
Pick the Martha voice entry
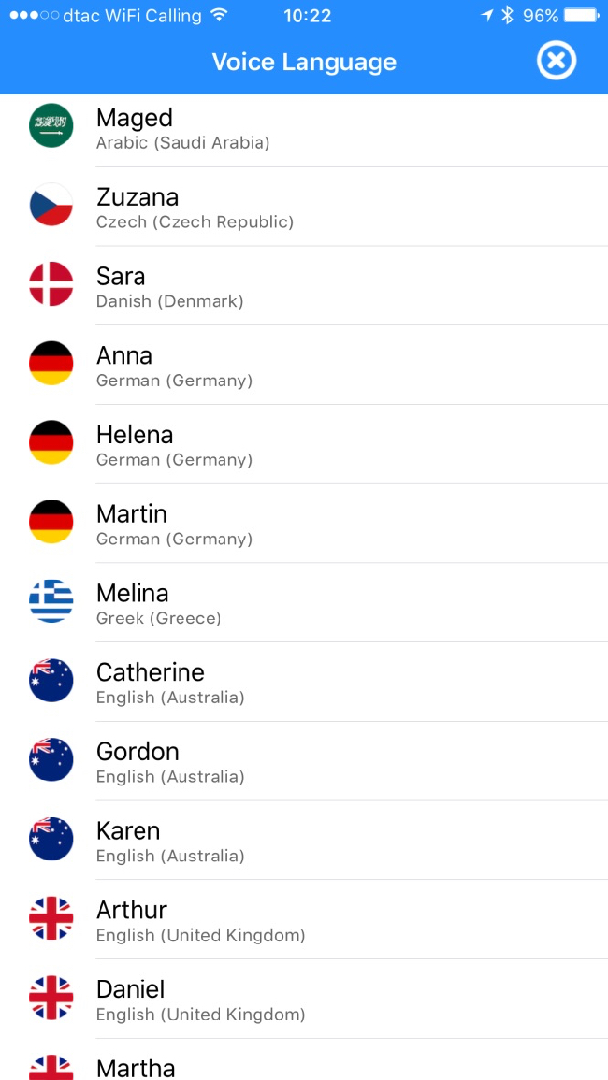[x=304, y=1059]
